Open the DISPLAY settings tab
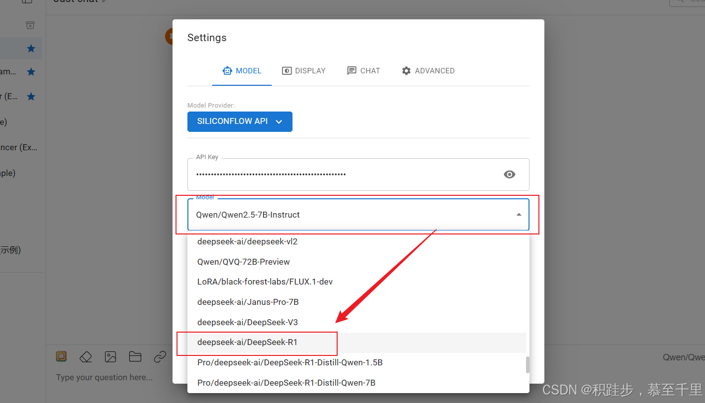The width and height of the screenshot is (705, 403). (304, 71)
